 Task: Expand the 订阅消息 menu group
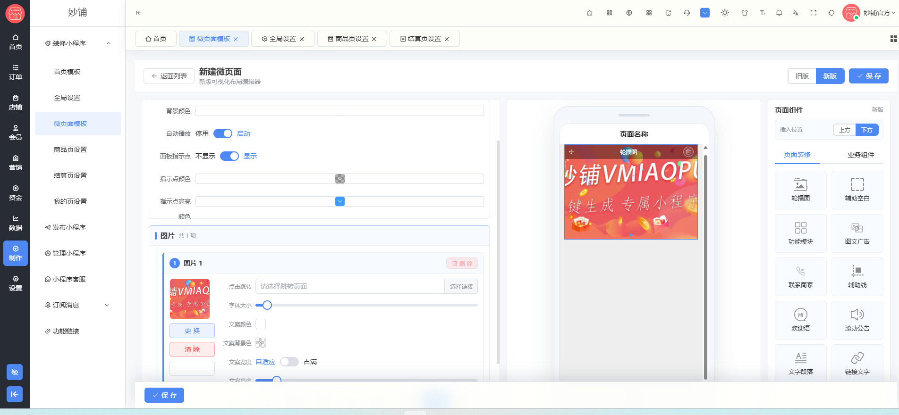(78, 305)
